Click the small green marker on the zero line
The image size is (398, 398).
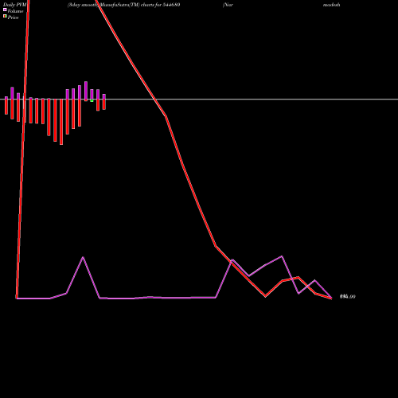pos(92,100)
